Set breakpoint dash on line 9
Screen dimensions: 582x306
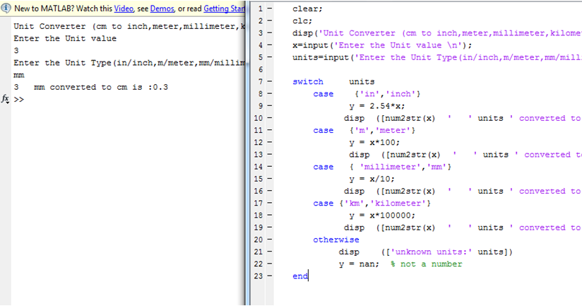(270, 106)
